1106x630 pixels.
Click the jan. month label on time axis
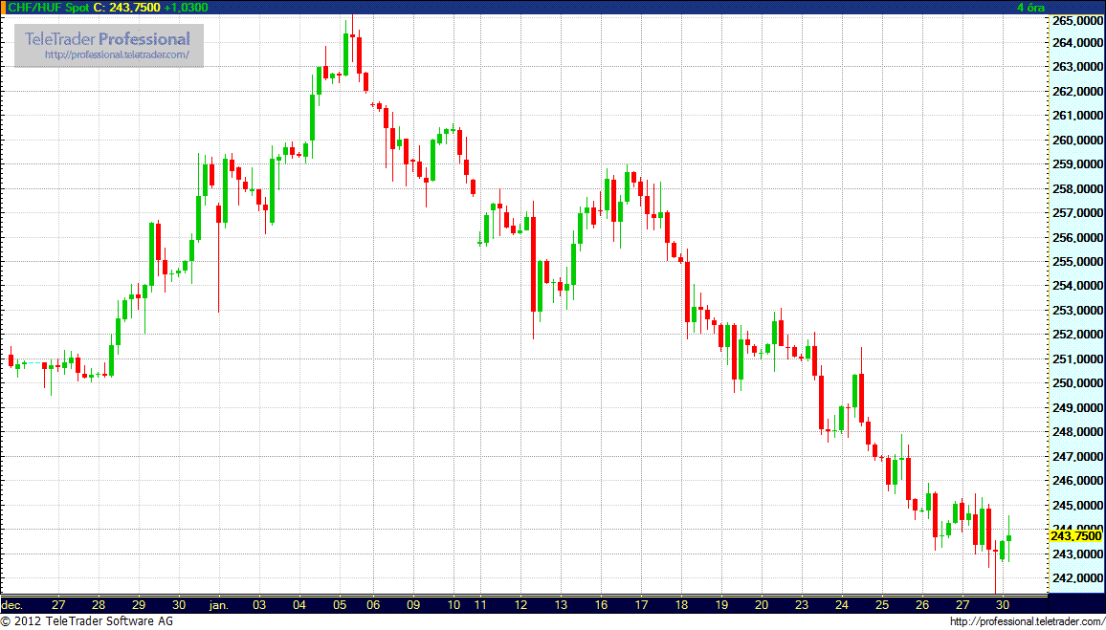(219, 604)
